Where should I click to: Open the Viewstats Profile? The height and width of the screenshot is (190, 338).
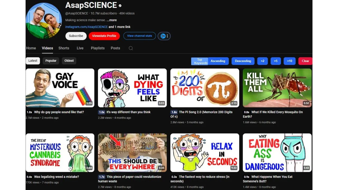click(x=104, y=36)
